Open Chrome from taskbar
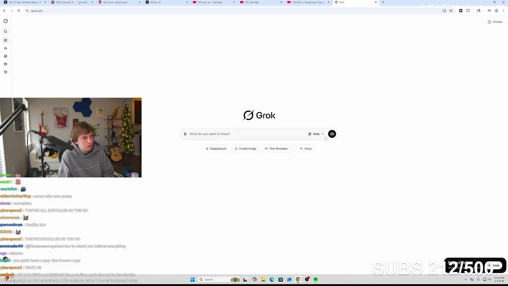This screenshot has height=286, width=508. tap(298, 280)
